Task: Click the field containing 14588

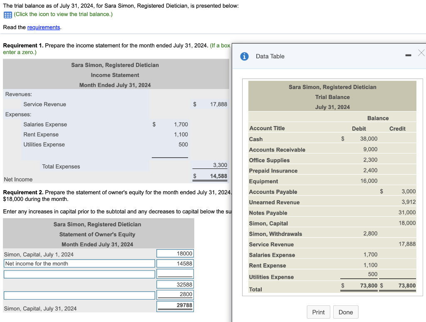Action: point(175,263)
